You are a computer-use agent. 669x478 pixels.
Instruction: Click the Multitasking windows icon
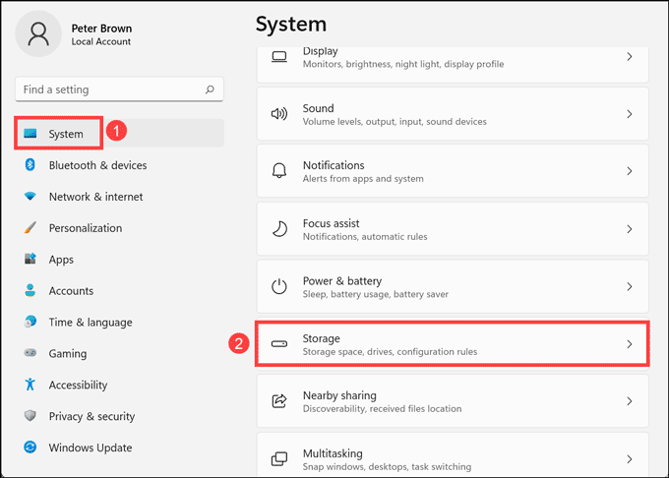tap(279, 458)
